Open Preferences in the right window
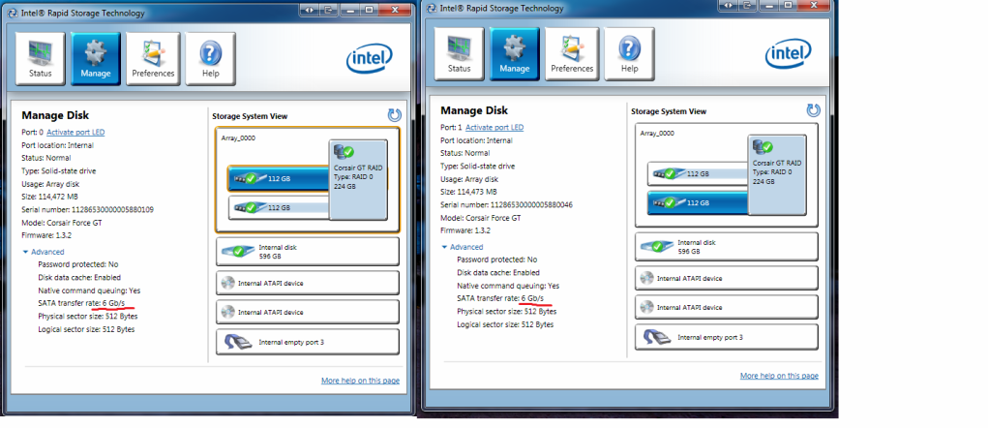 click(572, 54)
